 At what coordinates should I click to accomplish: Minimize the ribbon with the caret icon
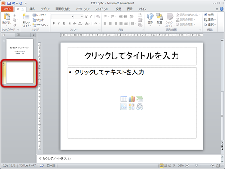click(217, 9)
